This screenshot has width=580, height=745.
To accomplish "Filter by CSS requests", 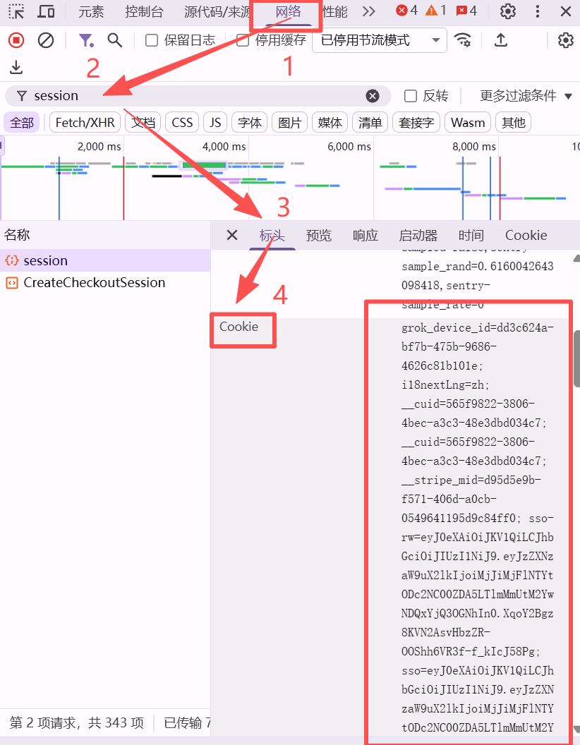I will click(x=182, y=123).
